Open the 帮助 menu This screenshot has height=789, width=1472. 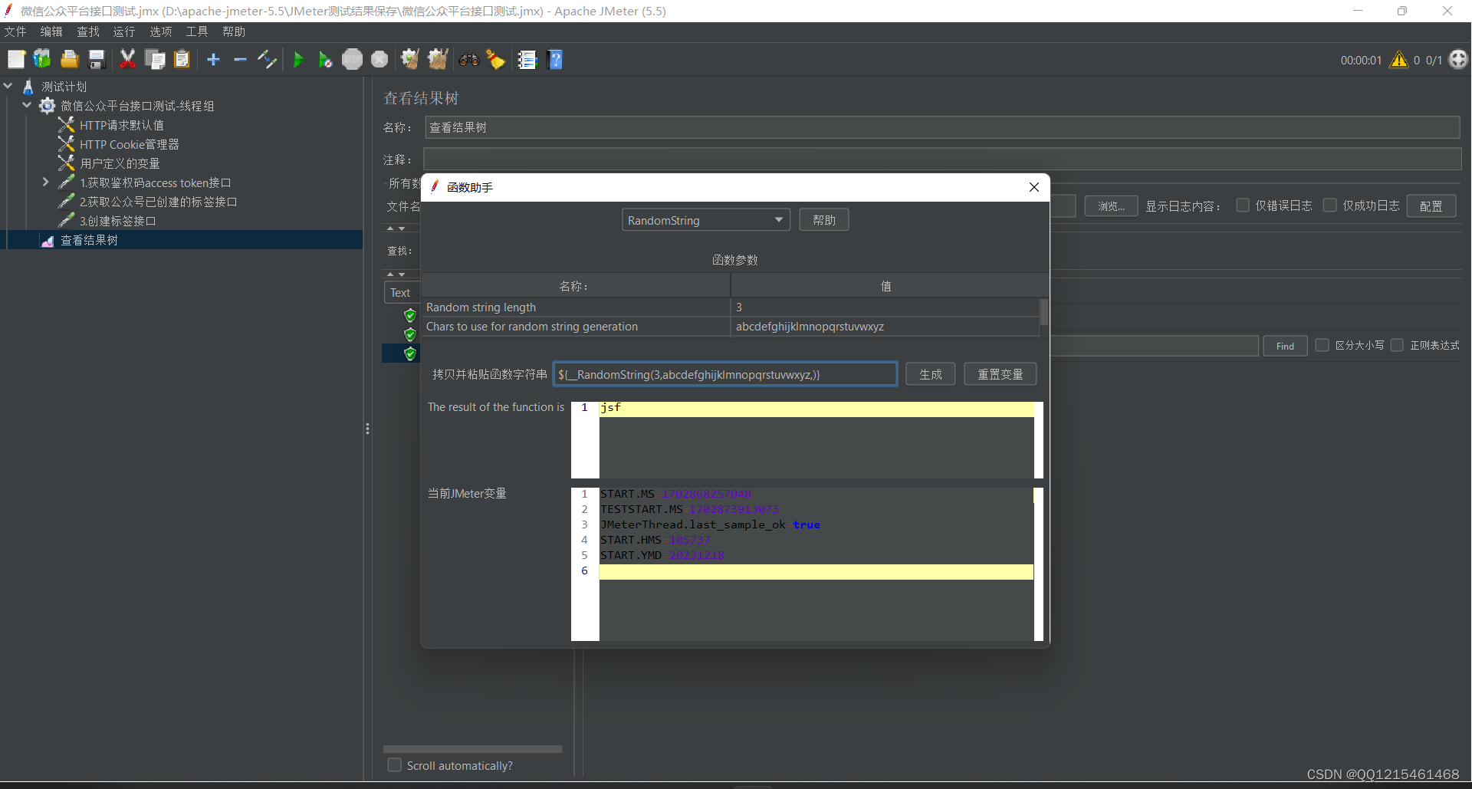(234, 31)
